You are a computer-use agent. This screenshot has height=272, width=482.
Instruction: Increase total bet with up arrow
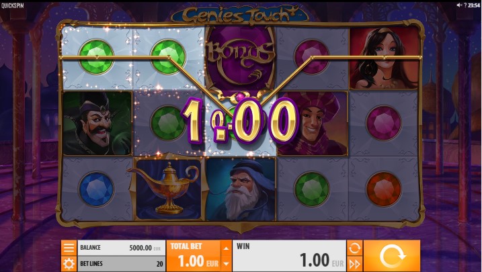click(x=227, y=248)
